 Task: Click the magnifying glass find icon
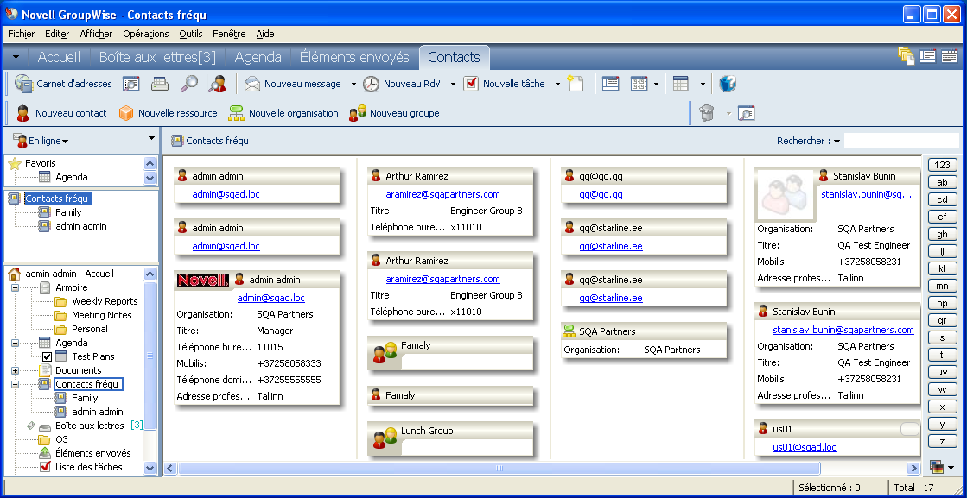click(x=188, y=84)
